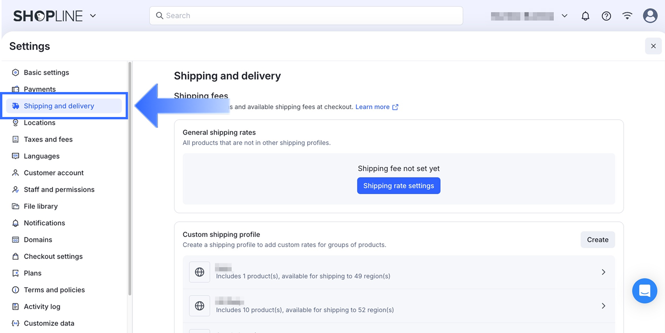665x333 pixels.
Task: Click the Activity log icon
Action: (x=16, y=306)
